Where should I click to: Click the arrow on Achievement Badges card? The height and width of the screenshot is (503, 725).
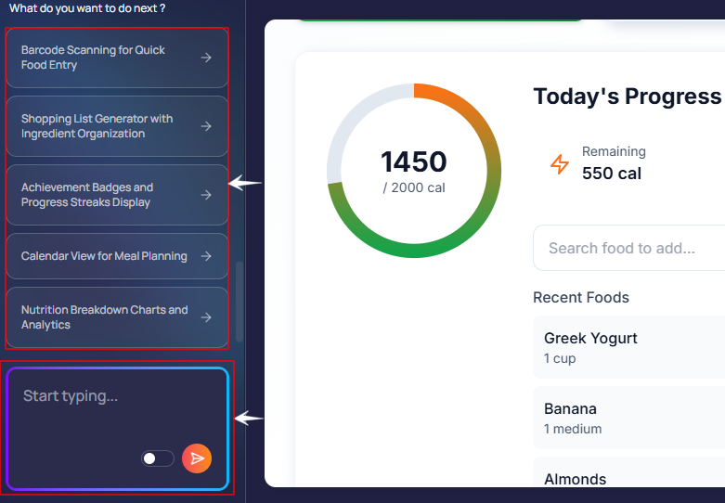206,195
